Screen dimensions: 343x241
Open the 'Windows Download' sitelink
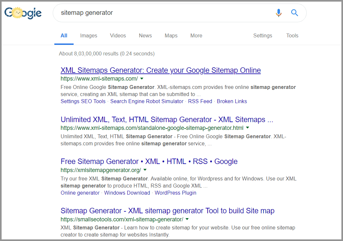click(x=127, y=193)
